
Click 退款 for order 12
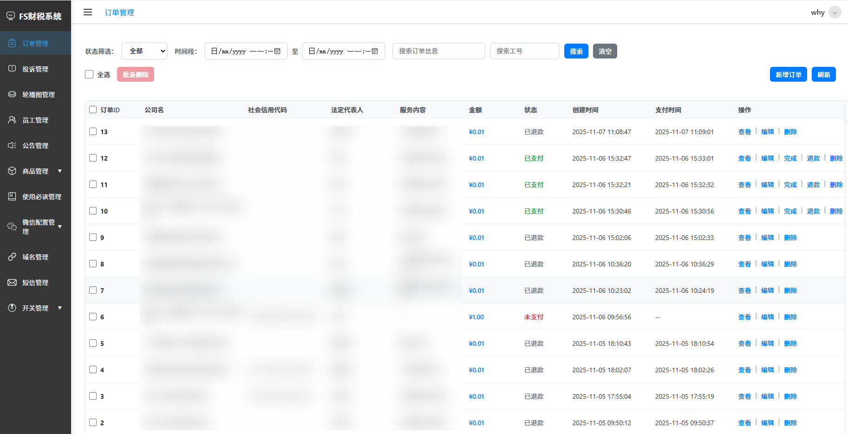point(813,158)
